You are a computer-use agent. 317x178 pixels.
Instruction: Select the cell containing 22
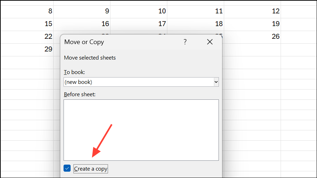click(x=27, y=36)
